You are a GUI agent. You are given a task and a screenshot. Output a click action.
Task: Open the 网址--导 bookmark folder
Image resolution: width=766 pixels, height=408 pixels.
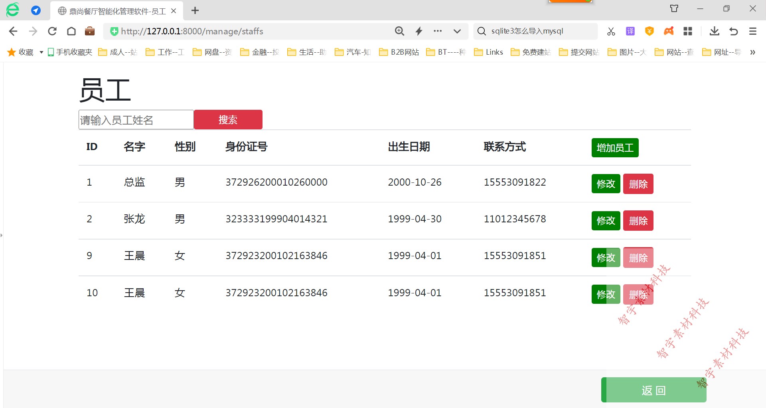click(722, 52)
